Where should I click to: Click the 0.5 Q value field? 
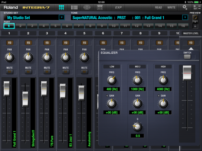click(138, 136)
